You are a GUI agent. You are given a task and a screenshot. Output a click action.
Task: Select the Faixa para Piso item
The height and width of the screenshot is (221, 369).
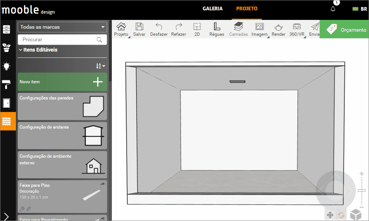click(62, 197)
